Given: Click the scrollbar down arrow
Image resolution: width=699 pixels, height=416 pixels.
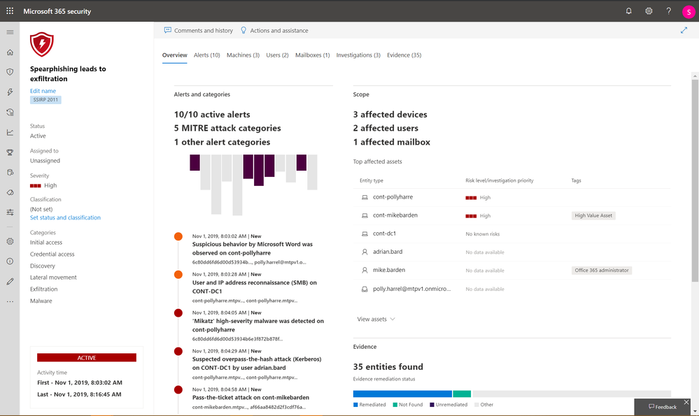Looking at the screenshot, I should click(x=695, y=412).
